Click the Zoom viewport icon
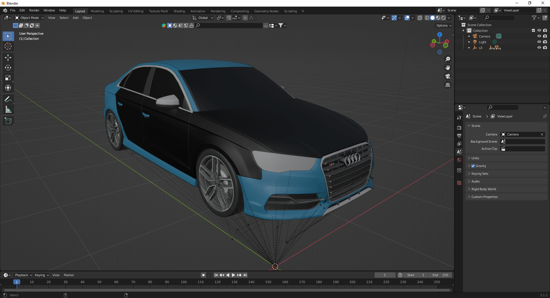Image resolution: width=550 pixels, height=298 pixels. point(448,59)
